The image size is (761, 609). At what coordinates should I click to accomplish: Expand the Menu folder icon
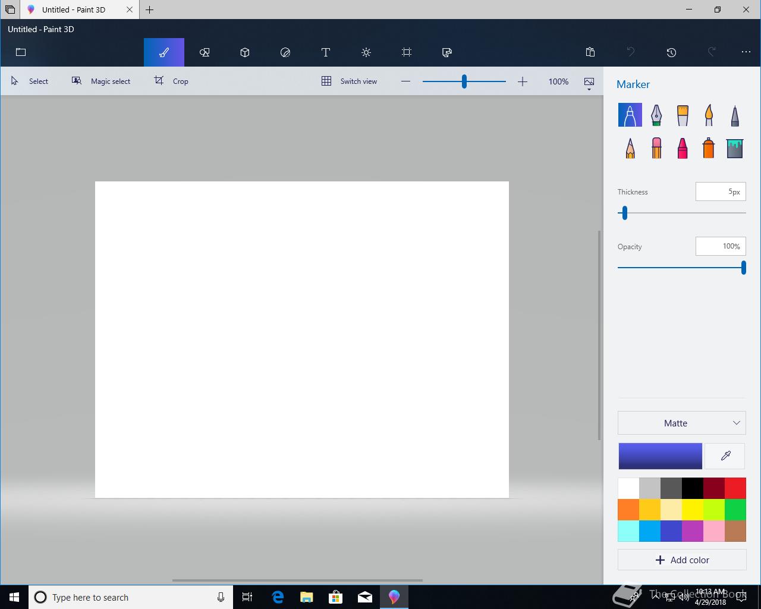tap(21, 52)
